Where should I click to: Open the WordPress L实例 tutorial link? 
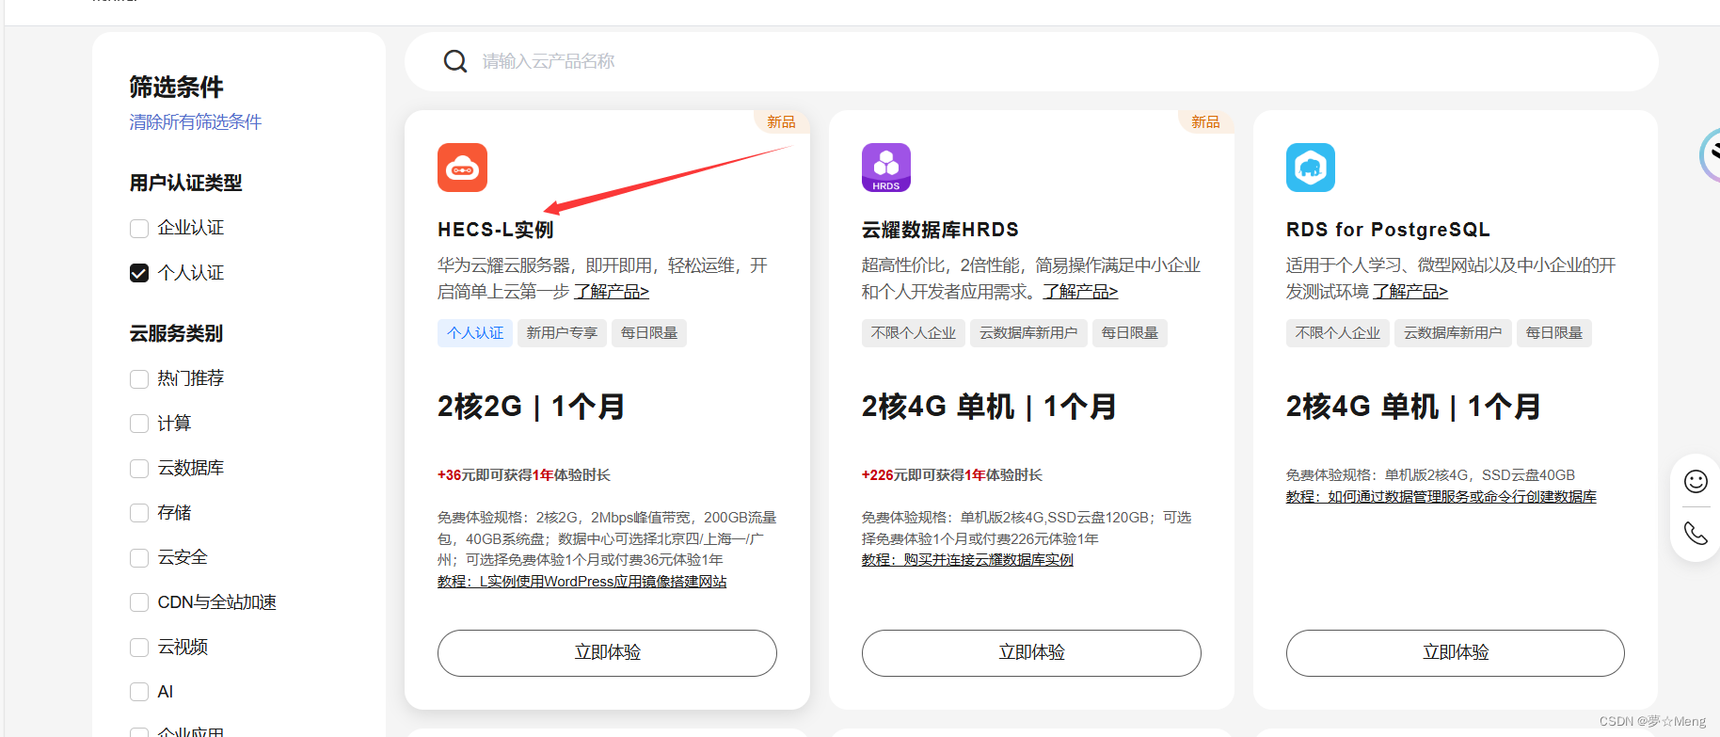582,582
